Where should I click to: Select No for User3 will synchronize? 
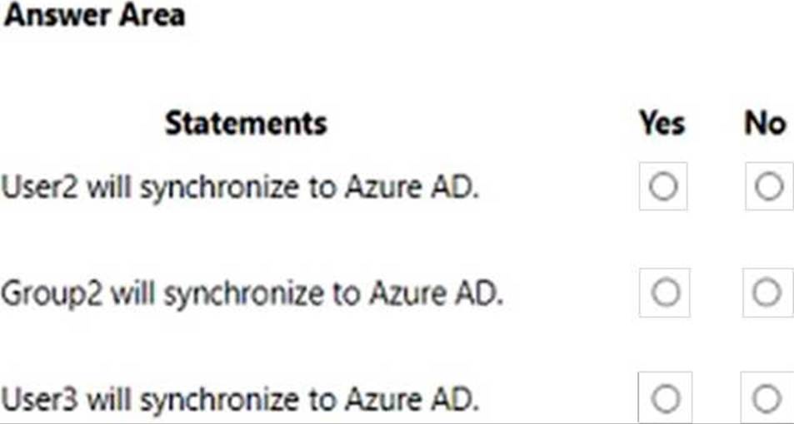(x=767, y=398)
